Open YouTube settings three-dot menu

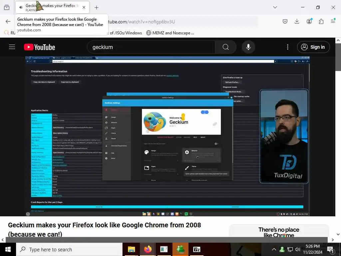point(287,47)
